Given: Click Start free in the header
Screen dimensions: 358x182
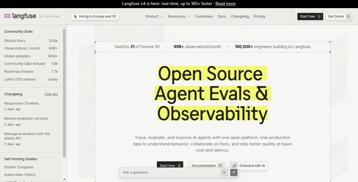Looking at the screenshot, I should [310, 16].
